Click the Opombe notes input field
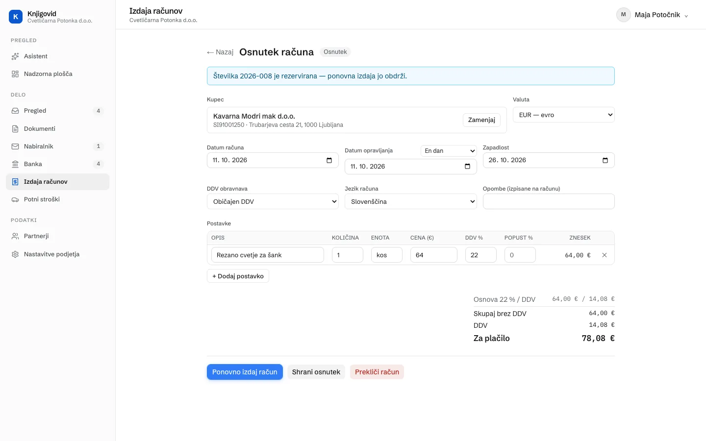 [x=549, y=201]
